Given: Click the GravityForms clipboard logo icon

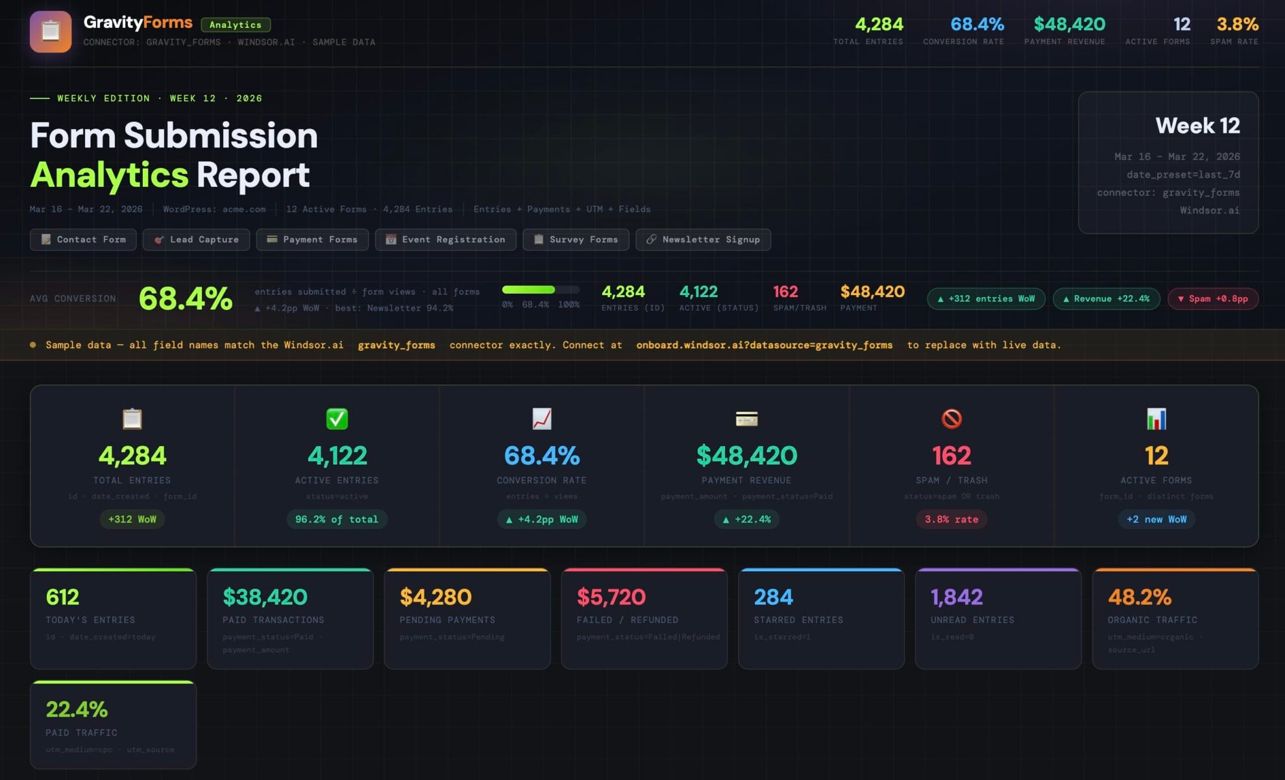Looking at the screenshot, I should pos(51,32).
